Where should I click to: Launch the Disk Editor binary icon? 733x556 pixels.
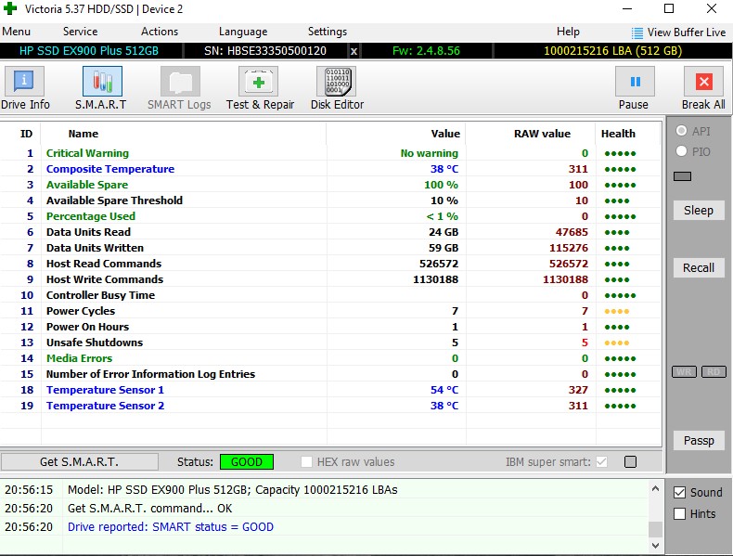tap(337, 82)
